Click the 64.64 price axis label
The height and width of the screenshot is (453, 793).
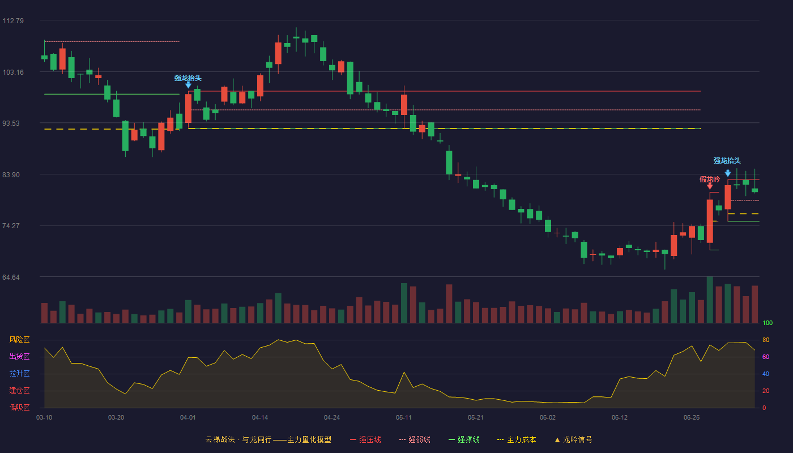11,277
